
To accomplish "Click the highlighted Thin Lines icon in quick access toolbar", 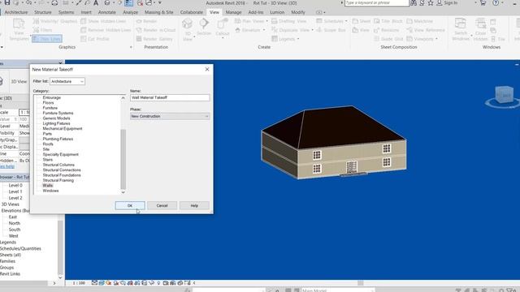I will coord(128,3).
